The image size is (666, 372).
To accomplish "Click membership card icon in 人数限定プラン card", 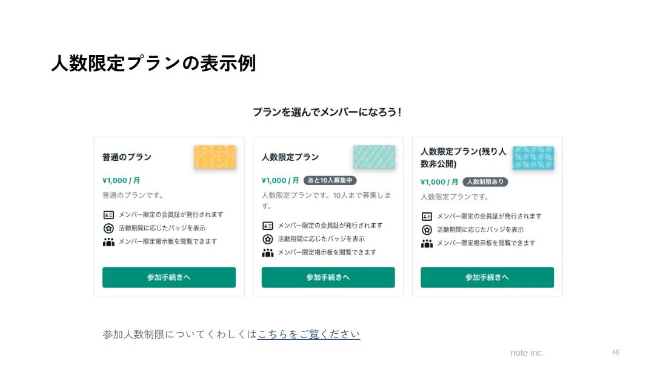I will pyautogui.click(x=268, y=226).
